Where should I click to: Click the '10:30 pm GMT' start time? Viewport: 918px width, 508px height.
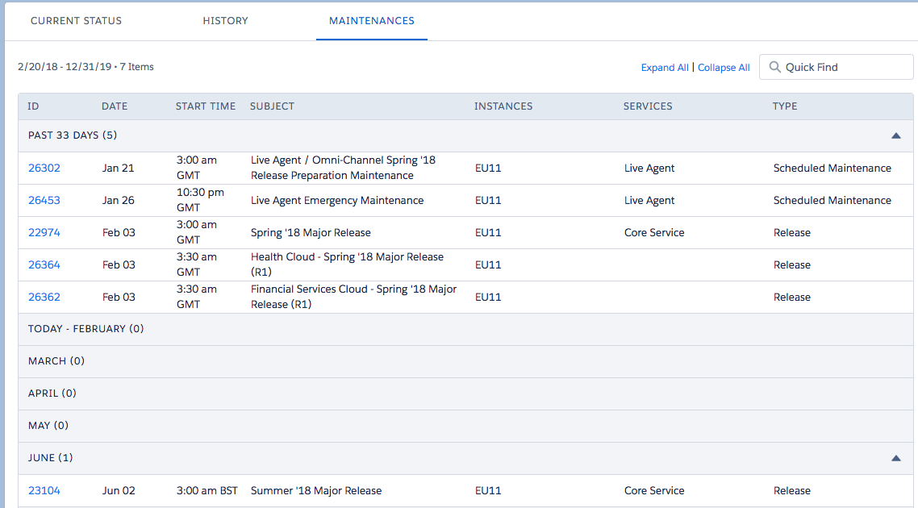pos(200,200)
